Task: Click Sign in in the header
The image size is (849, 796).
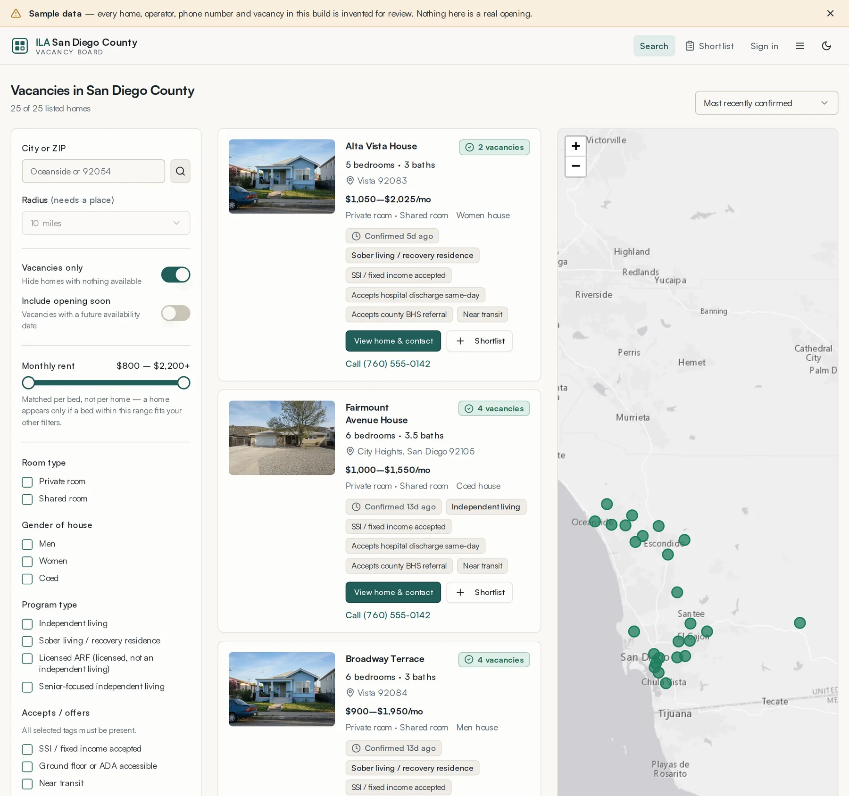Action: 764,46
